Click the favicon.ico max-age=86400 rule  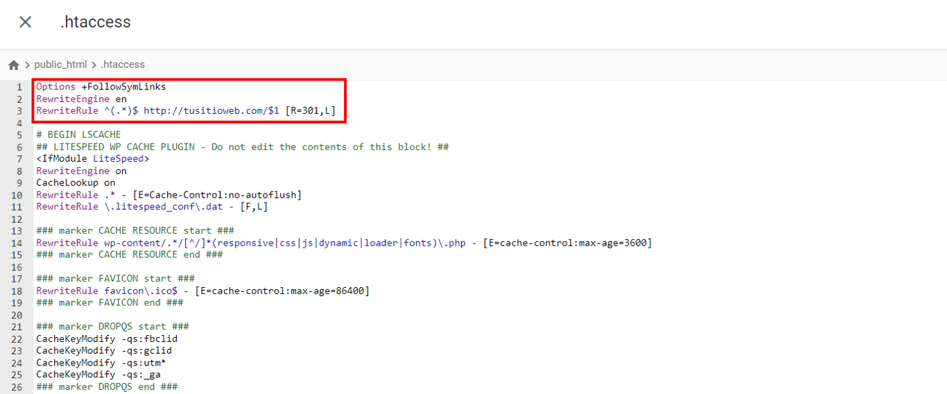(x=203, y=291)
